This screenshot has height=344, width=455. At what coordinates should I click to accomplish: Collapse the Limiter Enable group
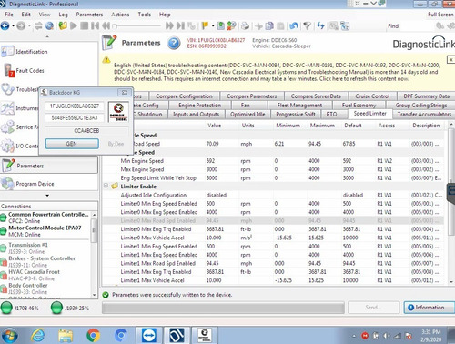106,186
